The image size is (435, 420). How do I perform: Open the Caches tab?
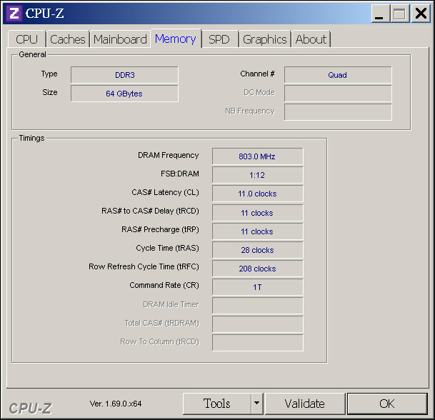(68, 39)
